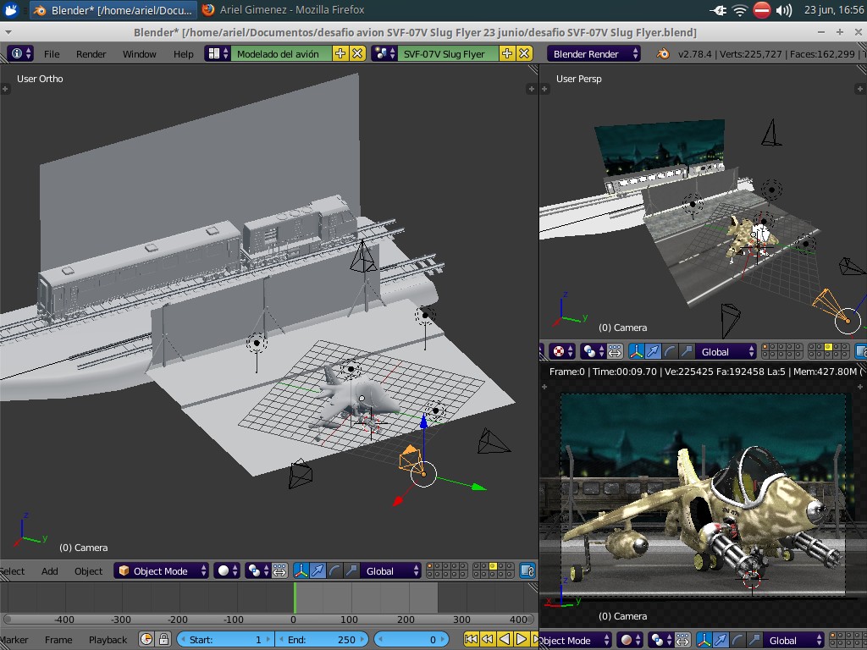Open the Render menu
The width and height of the screenshot is (867, 650).
coord(91,53)
